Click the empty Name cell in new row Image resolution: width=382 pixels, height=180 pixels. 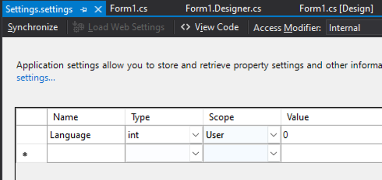[86, 153]
